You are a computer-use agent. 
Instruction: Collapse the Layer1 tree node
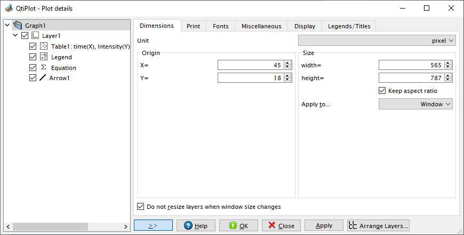pos(15,36)
